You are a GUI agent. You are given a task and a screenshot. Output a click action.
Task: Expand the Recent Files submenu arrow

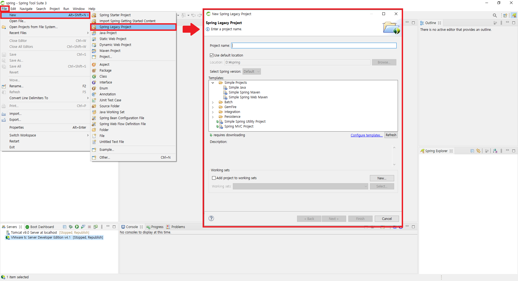click(88, 33)
